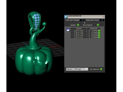
Task: Click the green arrow for the 0.034tw row
Action: [x=99, y=37]
